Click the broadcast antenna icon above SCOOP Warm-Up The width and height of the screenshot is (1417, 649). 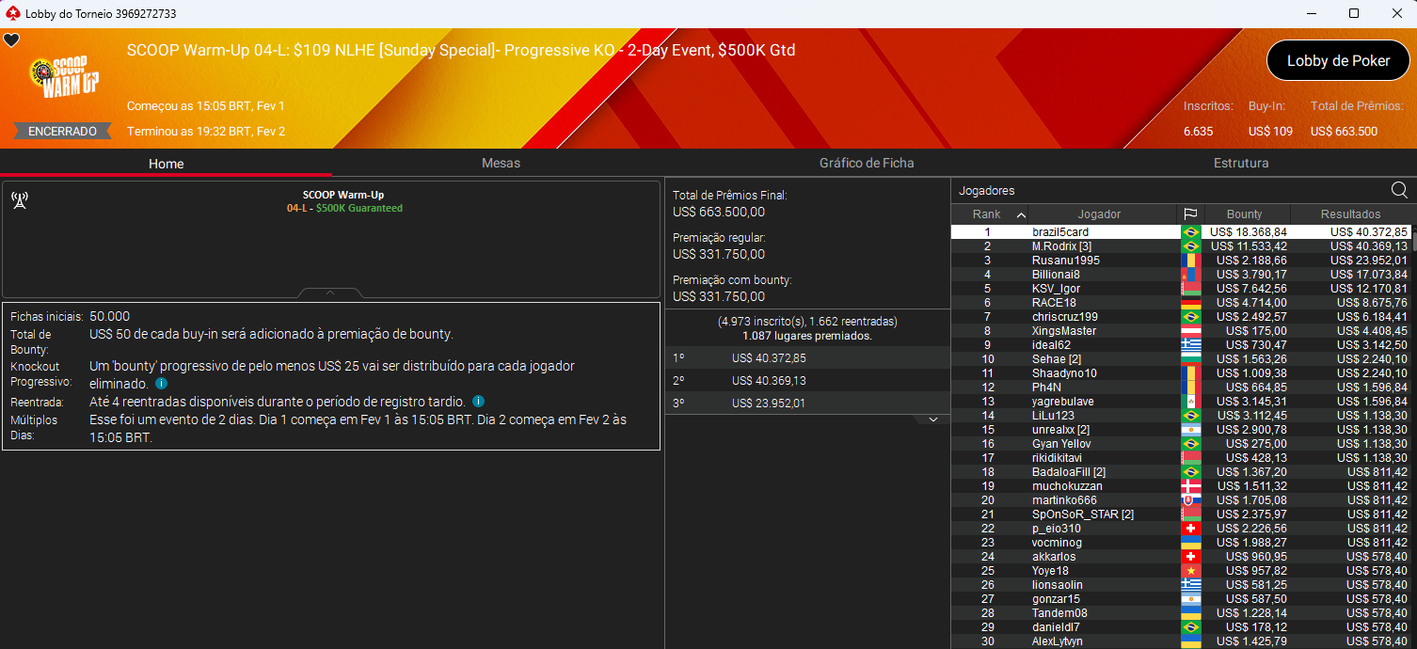(x=20, y=199)
